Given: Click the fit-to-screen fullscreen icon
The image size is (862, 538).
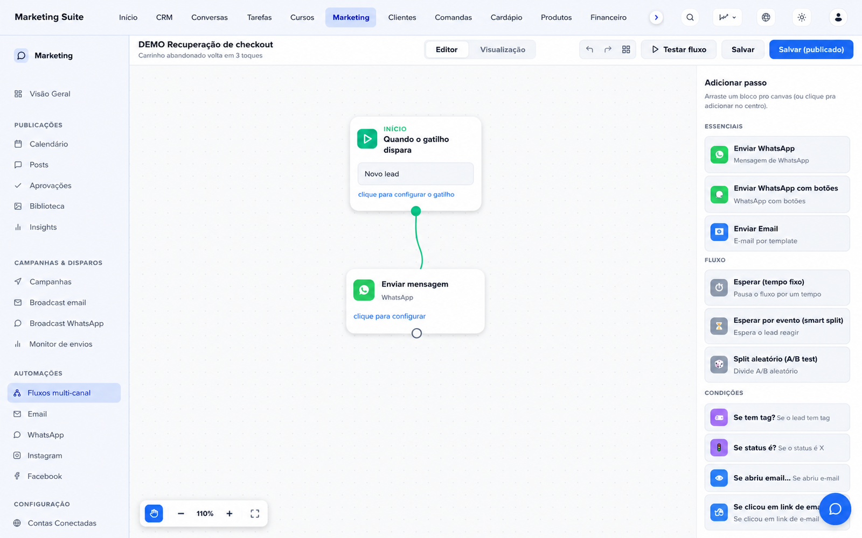Looking at the screenshot, I should [x=255, y=513].
